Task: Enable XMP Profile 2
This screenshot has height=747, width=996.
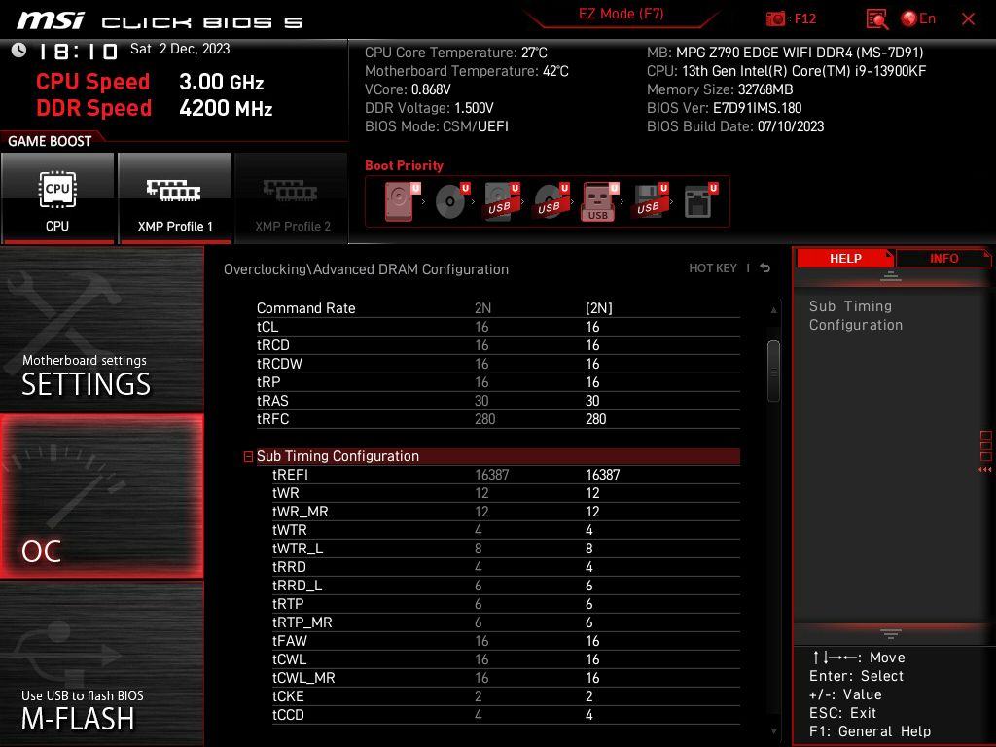Action: pyautogui.click(x=292, y=197)
